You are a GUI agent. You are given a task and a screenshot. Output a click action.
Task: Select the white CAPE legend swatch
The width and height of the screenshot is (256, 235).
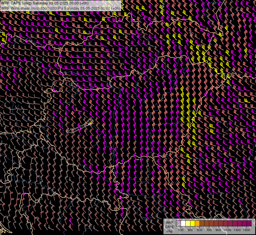[x=183, y=224]
